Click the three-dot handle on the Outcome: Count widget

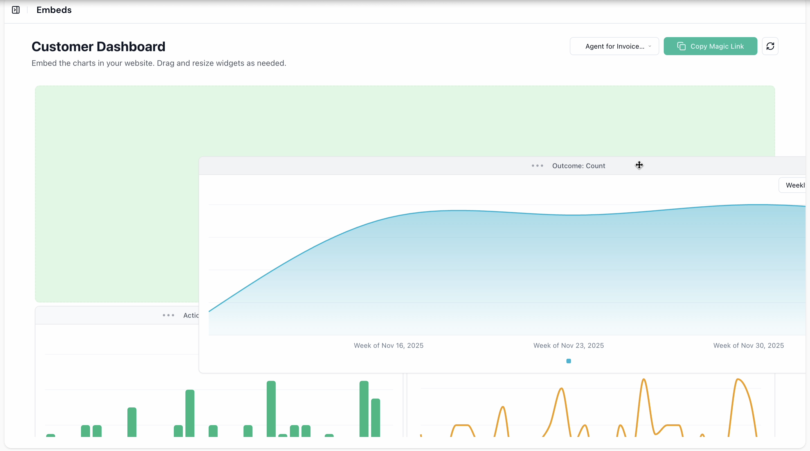537,166
